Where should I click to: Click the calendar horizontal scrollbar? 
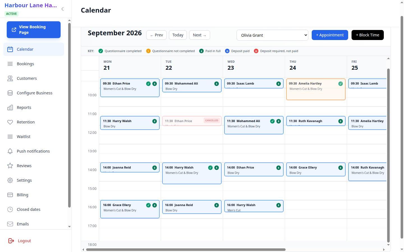point(186,249)
